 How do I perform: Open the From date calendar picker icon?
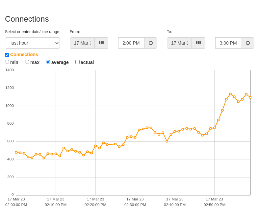[x=101, y=43]
